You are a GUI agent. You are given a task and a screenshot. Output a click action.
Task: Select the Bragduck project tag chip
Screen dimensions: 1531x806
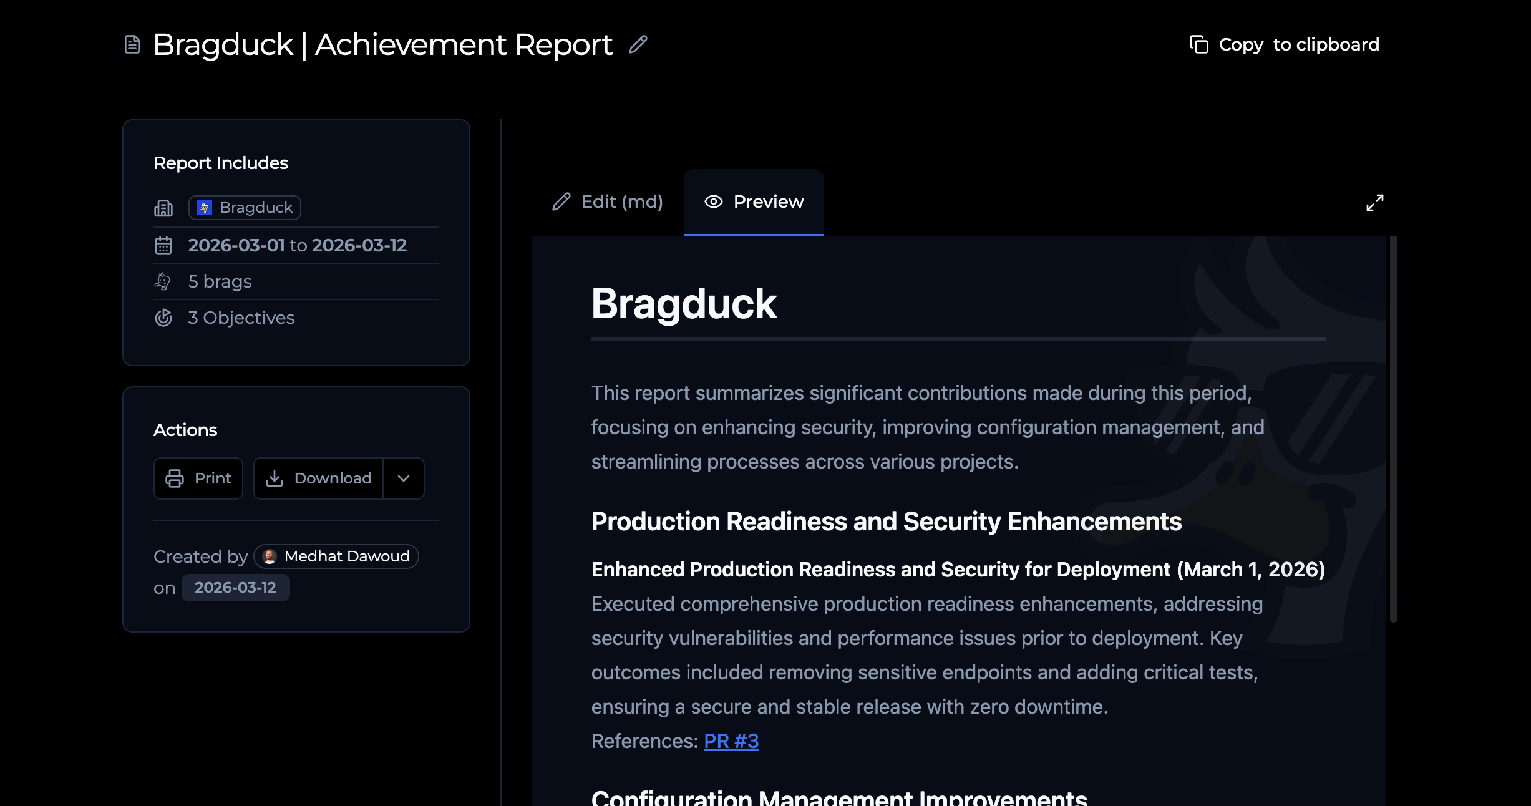pyautogui.click(x=244, y=207)
